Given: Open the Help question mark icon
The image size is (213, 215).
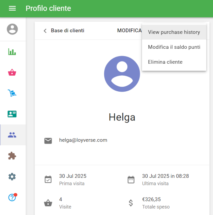Looking at the screenshot, I should tap(12, 198).
